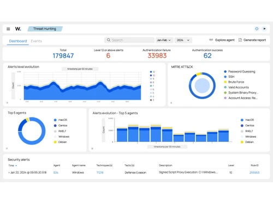Click the Alerts level evolution area chart

pyautogui.click(x=82, y=86)
